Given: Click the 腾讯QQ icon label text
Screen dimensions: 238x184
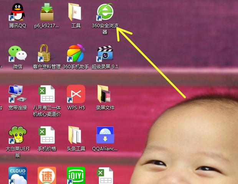Looking at the screenshot, I should 18,25.
